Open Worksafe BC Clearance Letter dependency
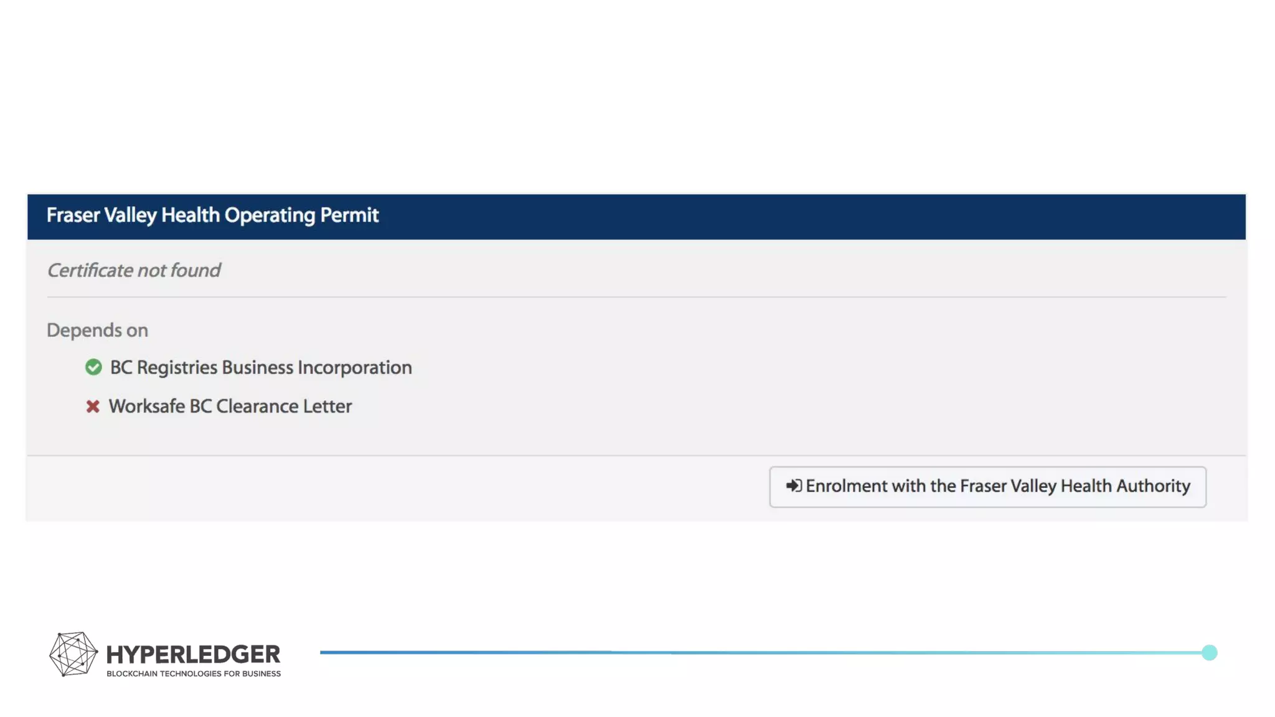 pyautogui.click(x=230, y=406)
